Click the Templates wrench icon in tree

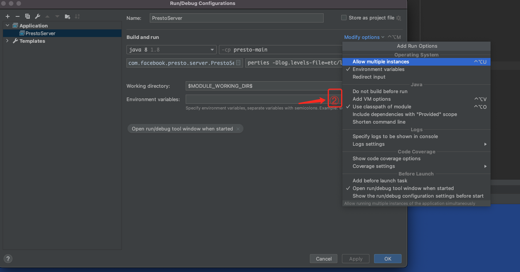(15, 41)
